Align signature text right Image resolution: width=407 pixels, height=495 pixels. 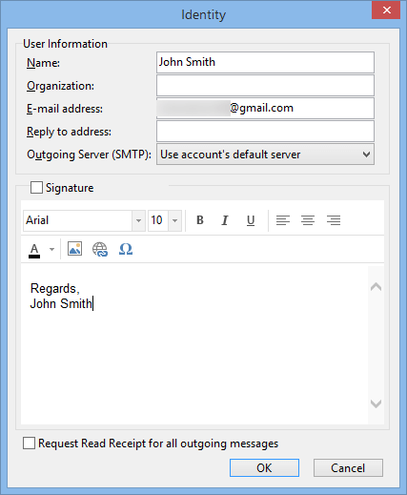(334, 220)
